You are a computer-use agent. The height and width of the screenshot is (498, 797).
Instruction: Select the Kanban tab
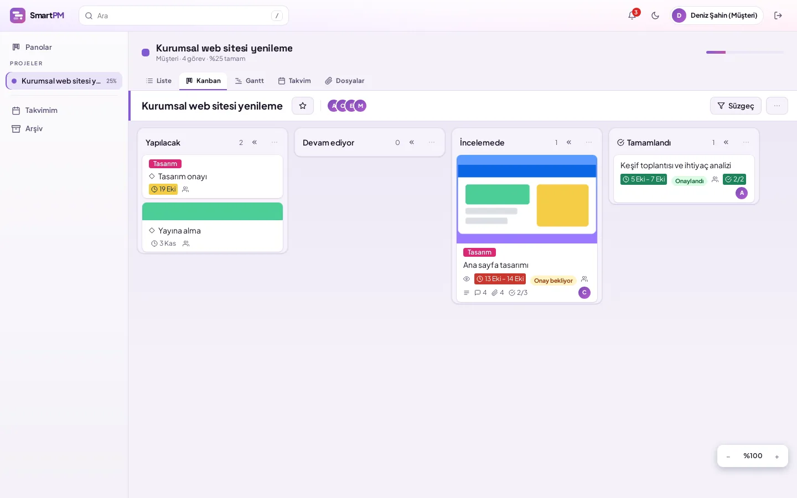[203, 81]
